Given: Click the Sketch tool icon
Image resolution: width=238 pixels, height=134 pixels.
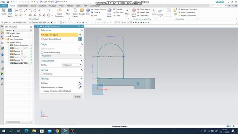Looking at the screenshot, I should (4, 11).
